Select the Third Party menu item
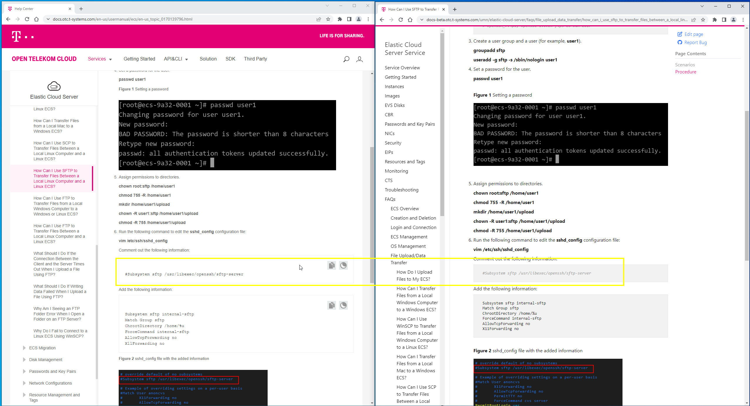 point(255,59)
